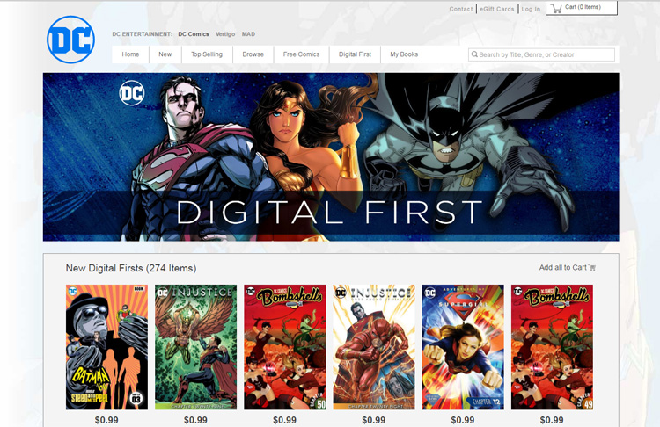This screenshot has height=427, width=660.
Task: Go to the Home tab
Action: click(130, 54)
